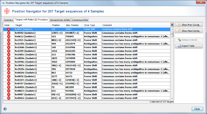Click abs. position 2616103 cell

click(x=74, y=51)
